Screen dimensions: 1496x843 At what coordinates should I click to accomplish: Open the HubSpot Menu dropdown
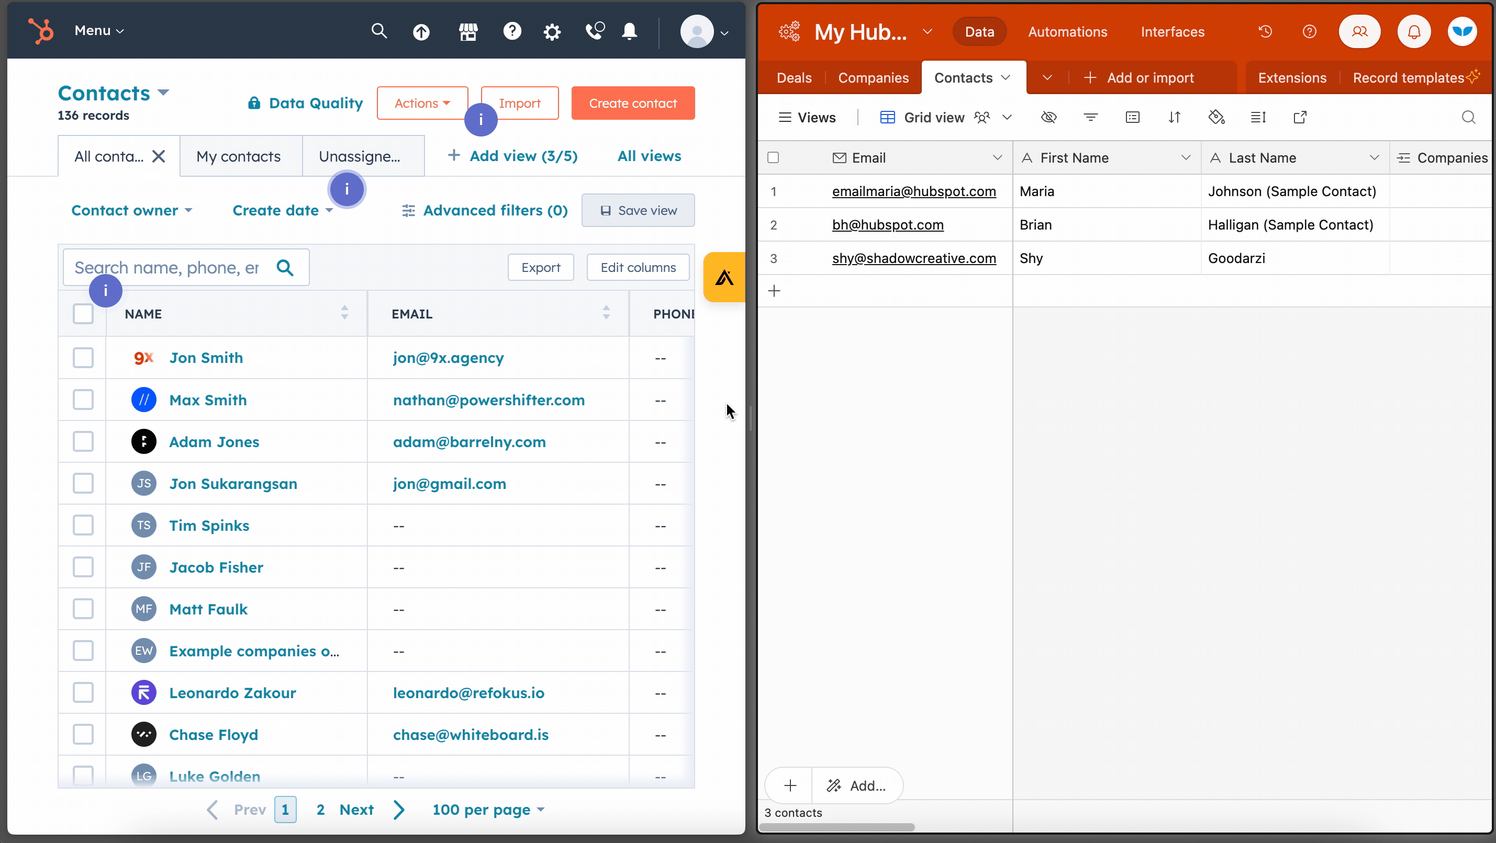coord(99,31)
